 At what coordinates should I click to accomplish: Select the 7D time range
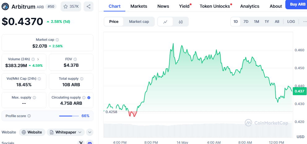click(246, 22)
